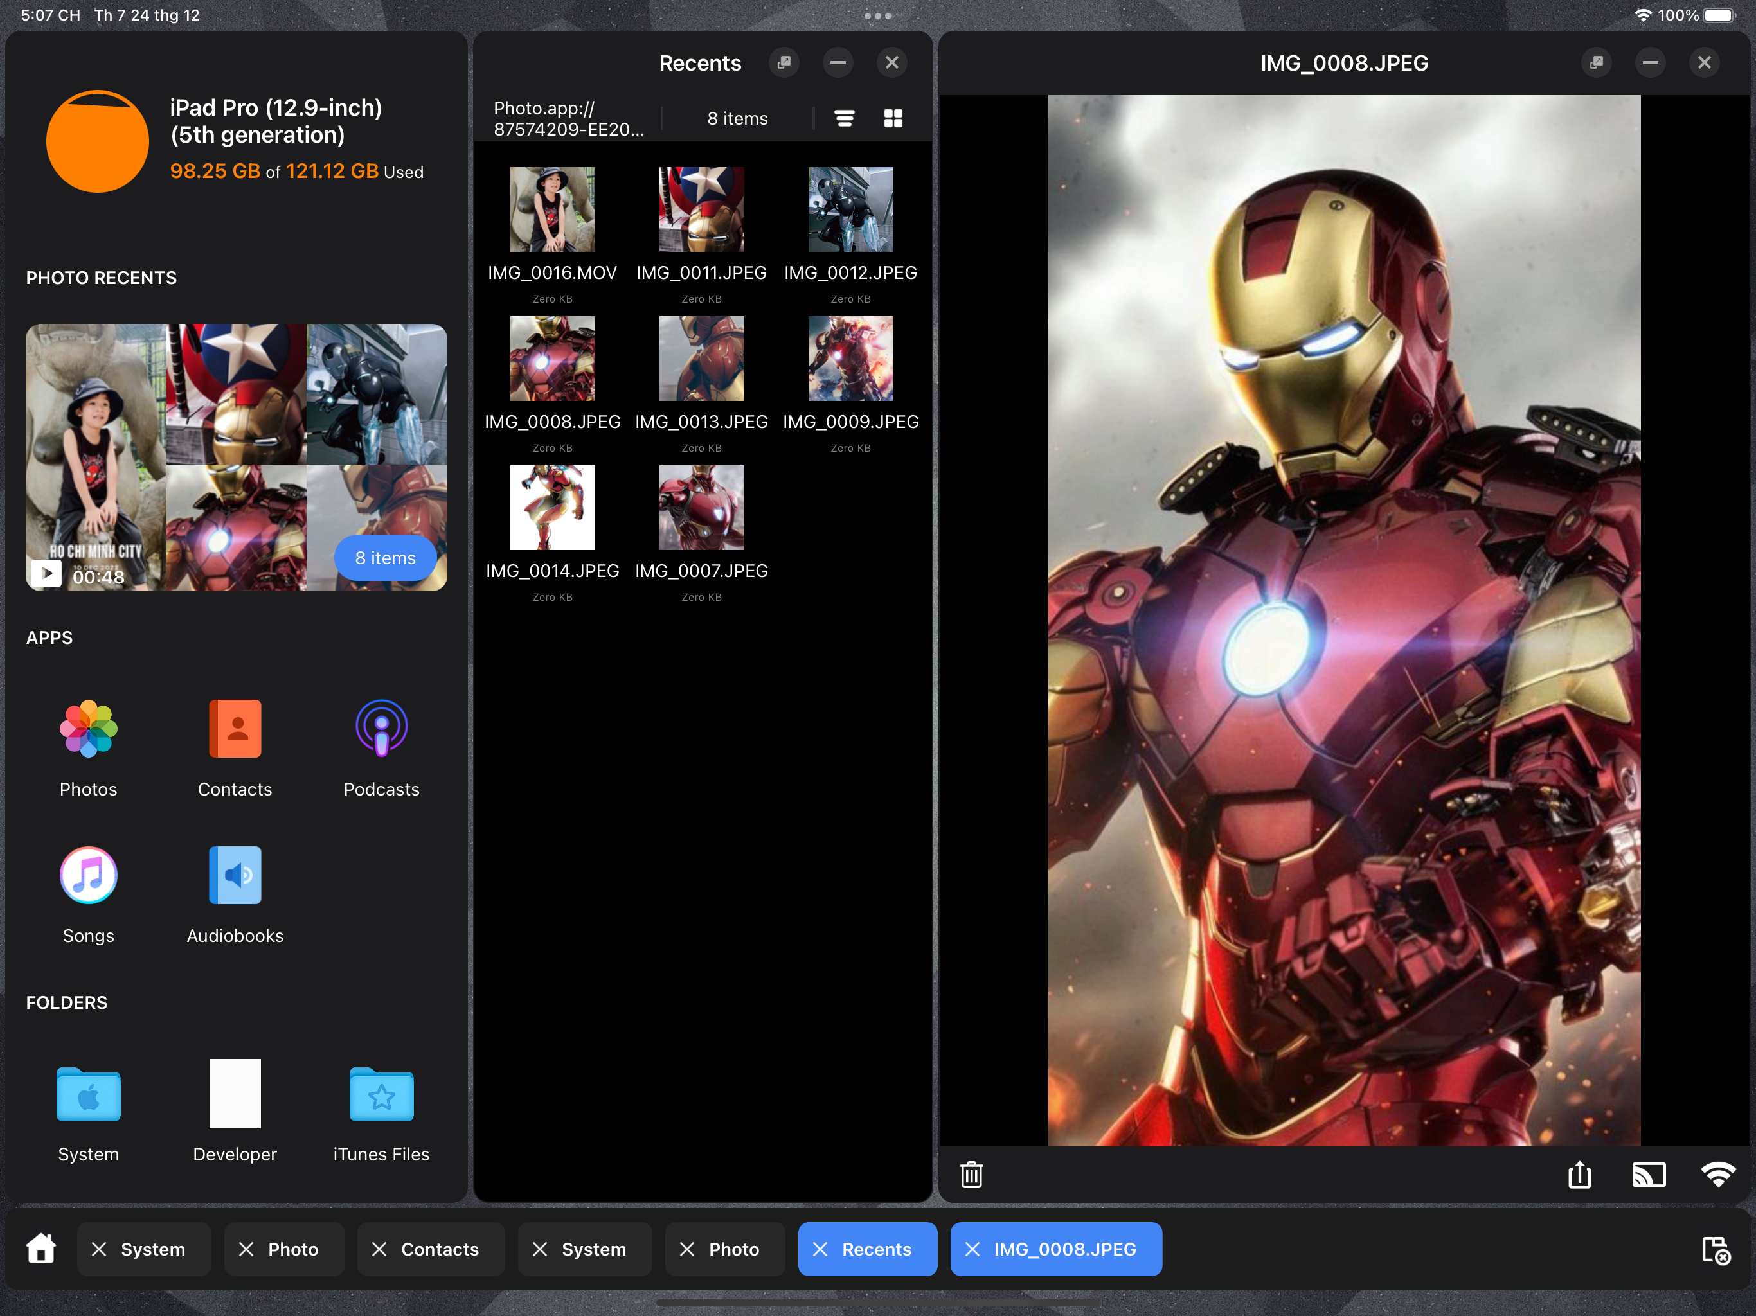Open the iTunes Files folder
The width and height of the screenshot is (1756, 1316).
coord(381,1094)
